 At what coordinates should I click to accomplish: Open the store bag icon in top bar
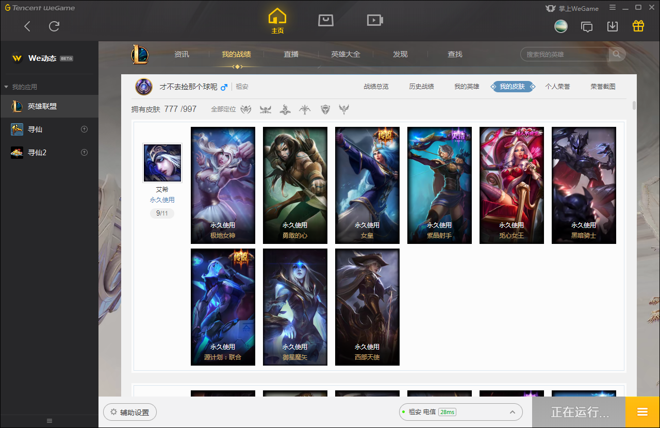coord(325,20)
